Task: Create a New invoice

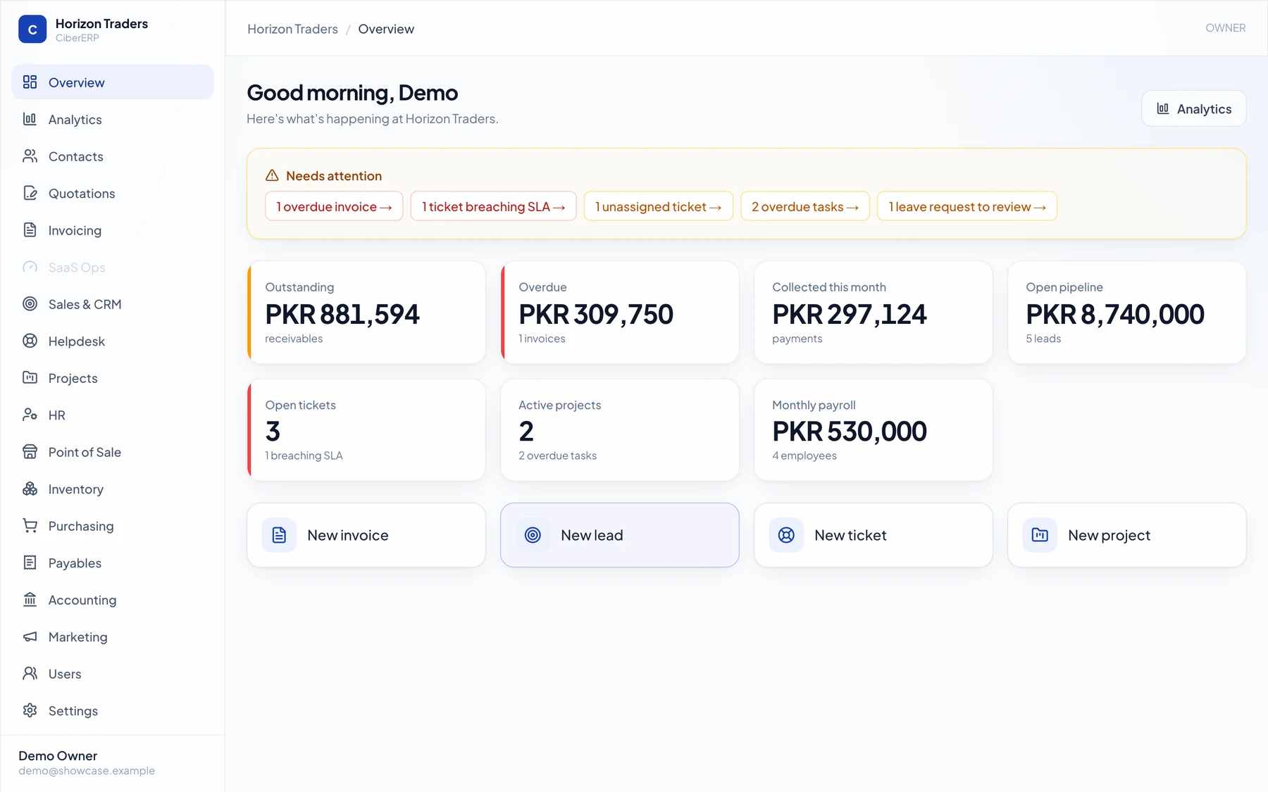Action: point(366,535)
